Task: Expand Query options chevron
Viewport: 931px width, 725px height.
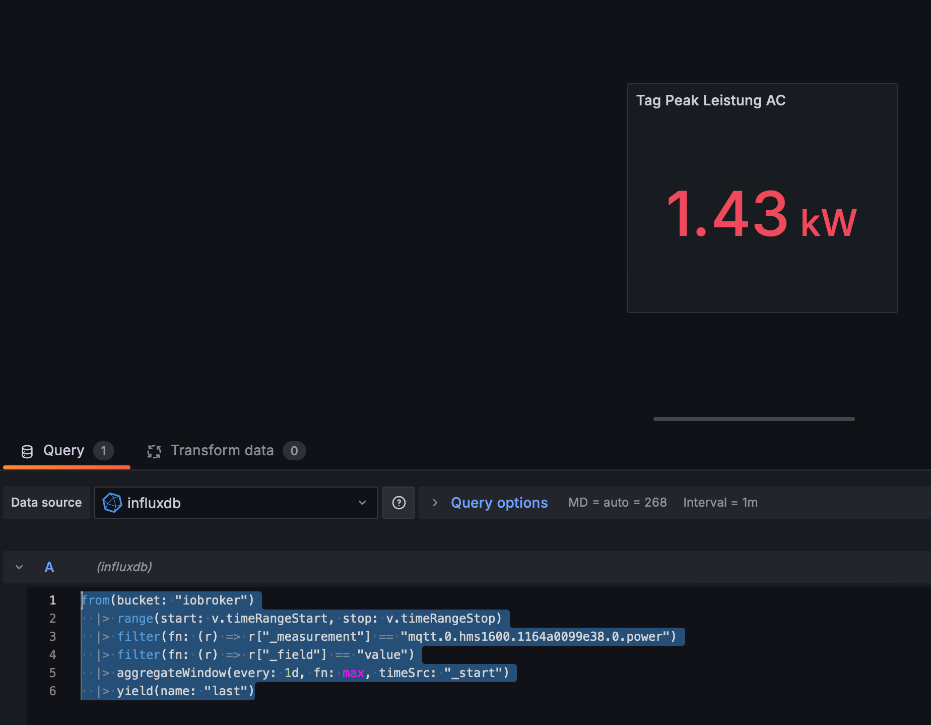Action: (x=435, y=503)
